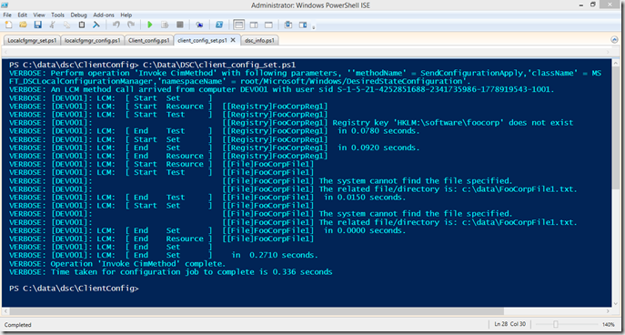Show the Command window icon
This screenshot has width=625, height=335.
[288, 25]
